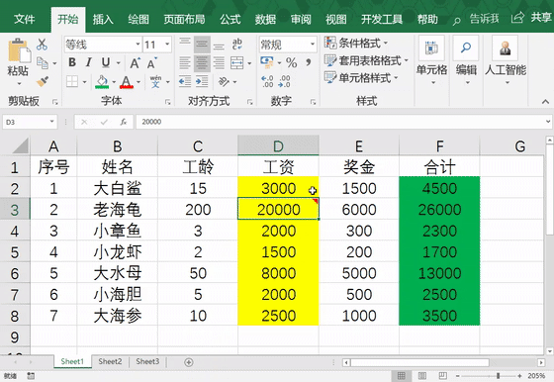The image size is (554, 382).
Task: Click the 共享 Share button
Action: coord(532,18)
